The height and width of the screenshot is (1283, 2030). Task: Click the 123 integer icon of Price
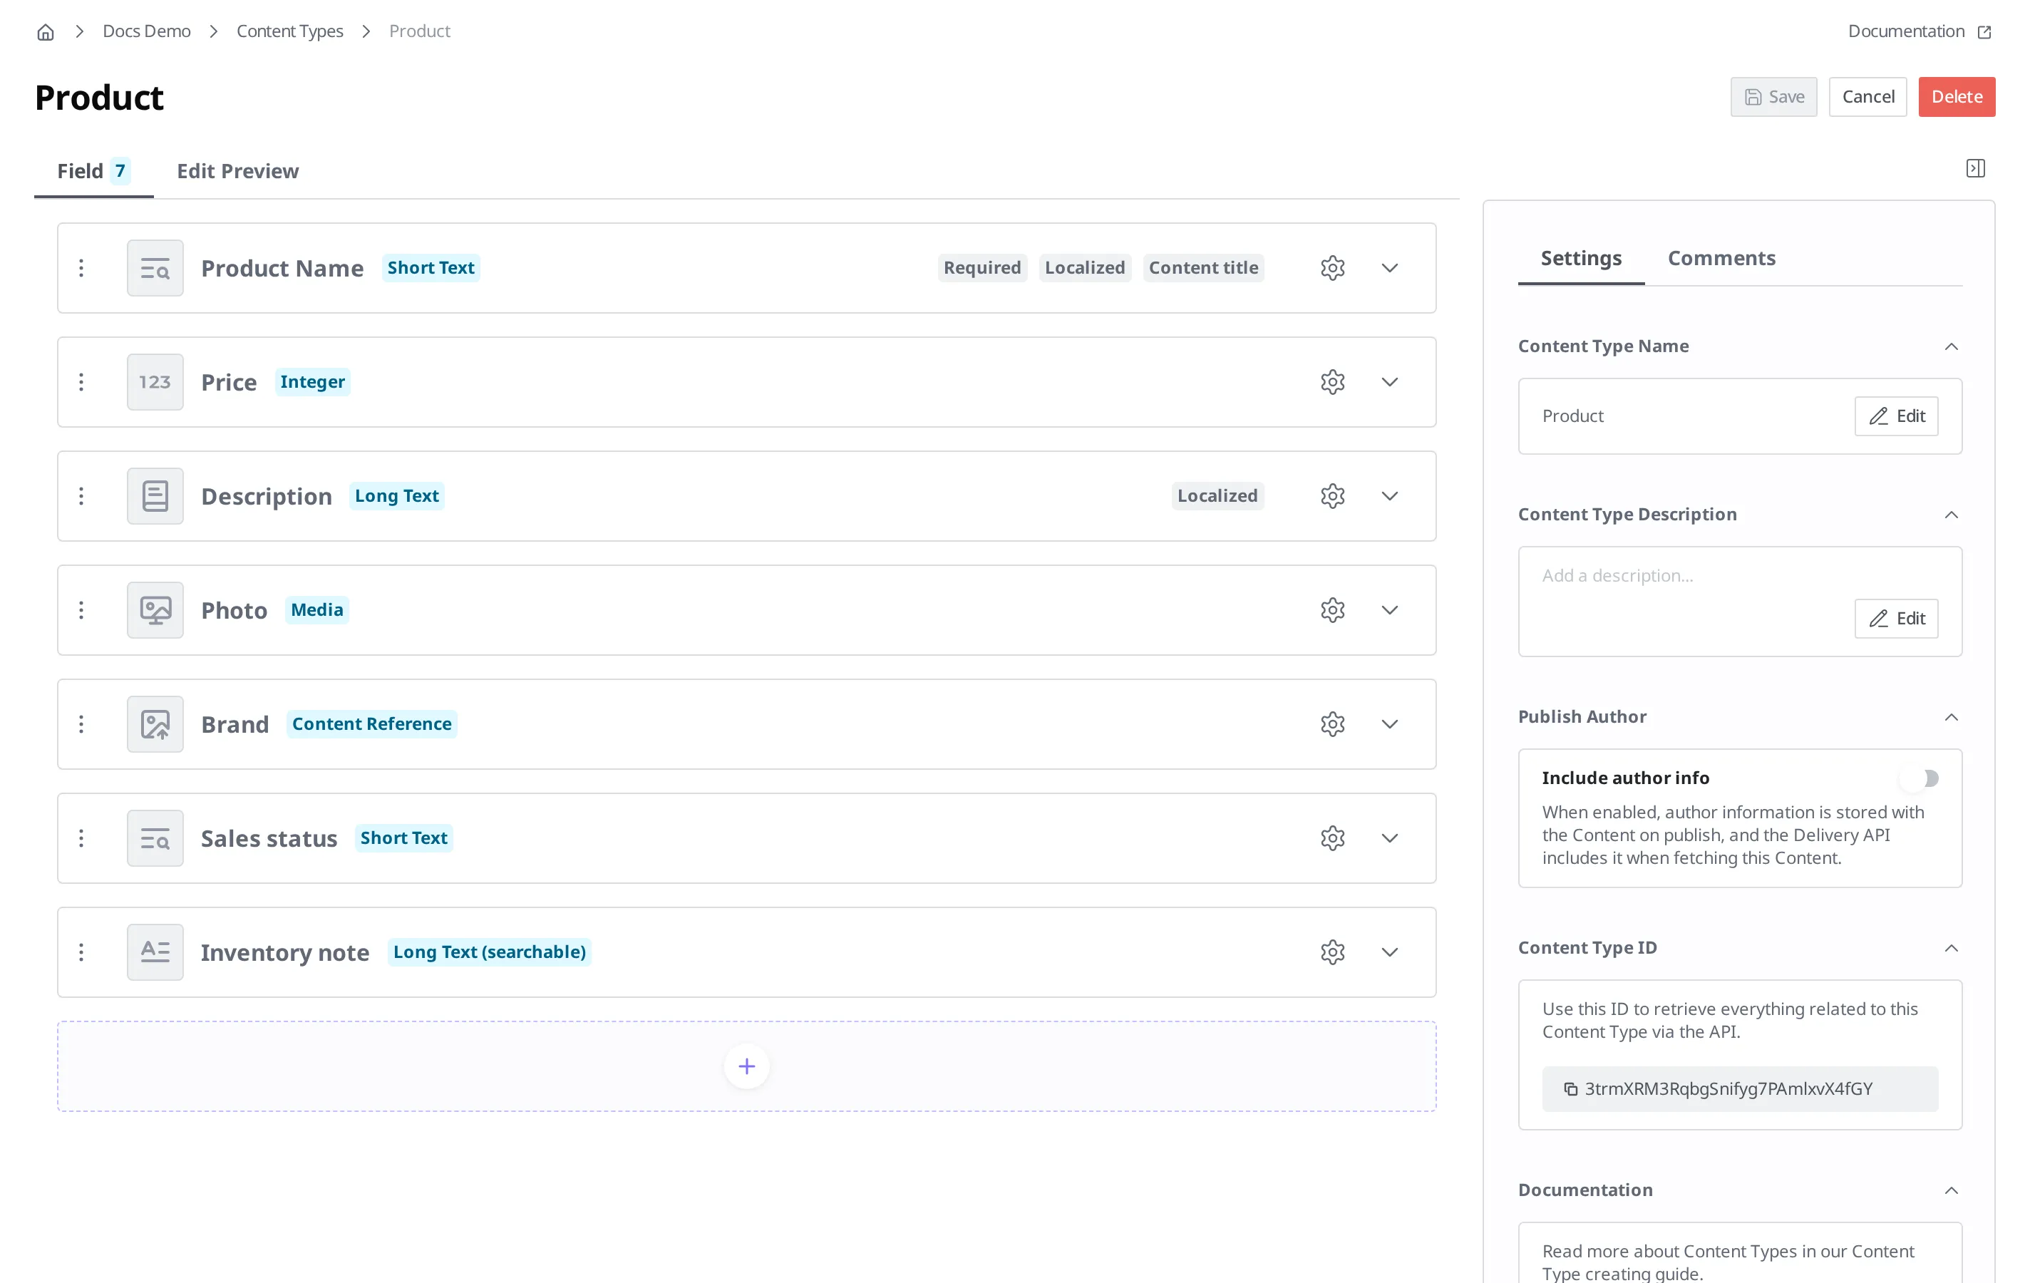tap(155, 382)
